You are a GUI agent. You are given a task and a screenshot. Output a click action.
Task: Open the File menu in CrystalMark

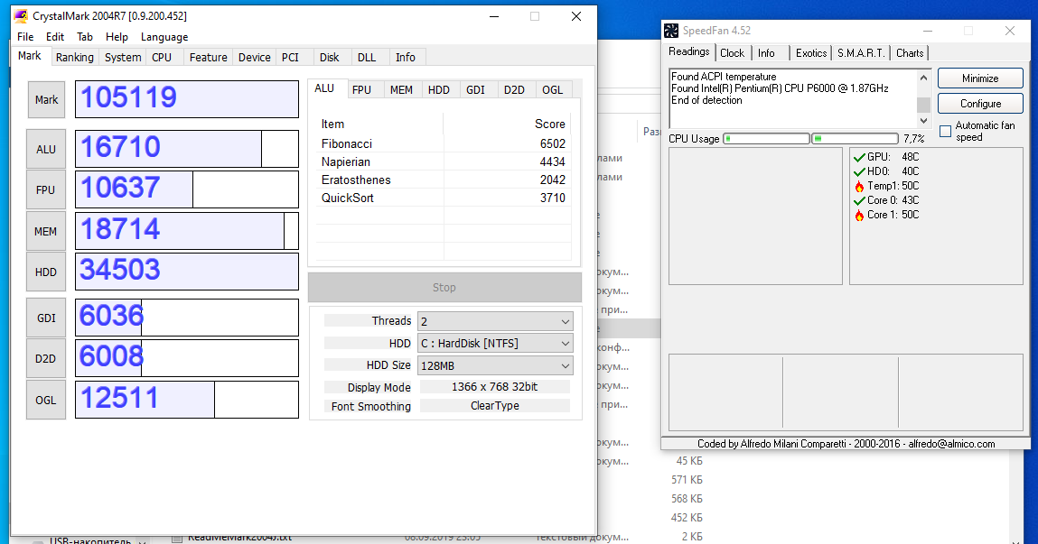click(x=25, y=37)
